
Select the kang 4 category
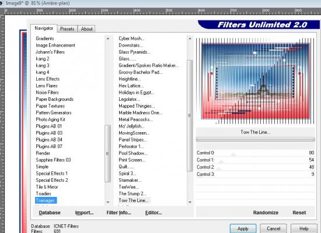[x=43, y=72]
